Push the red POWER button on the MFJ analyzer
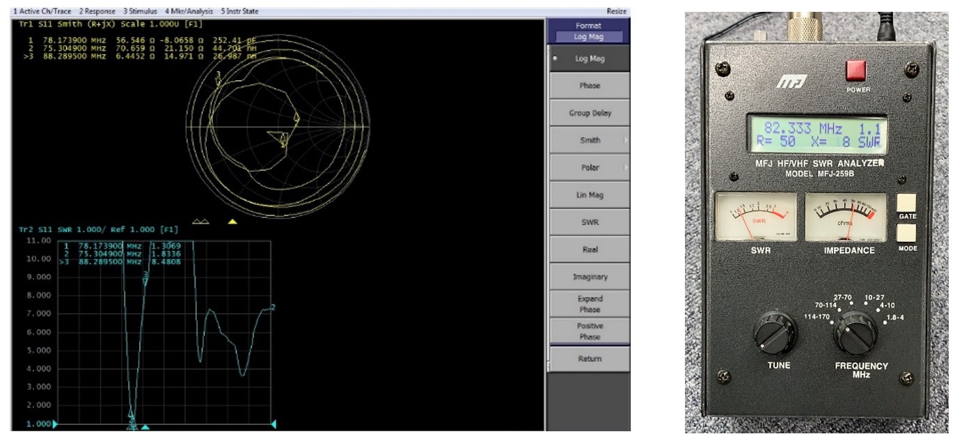Viewport: 955px width, 441px height. pyautogui.click(x=858, y=71)
